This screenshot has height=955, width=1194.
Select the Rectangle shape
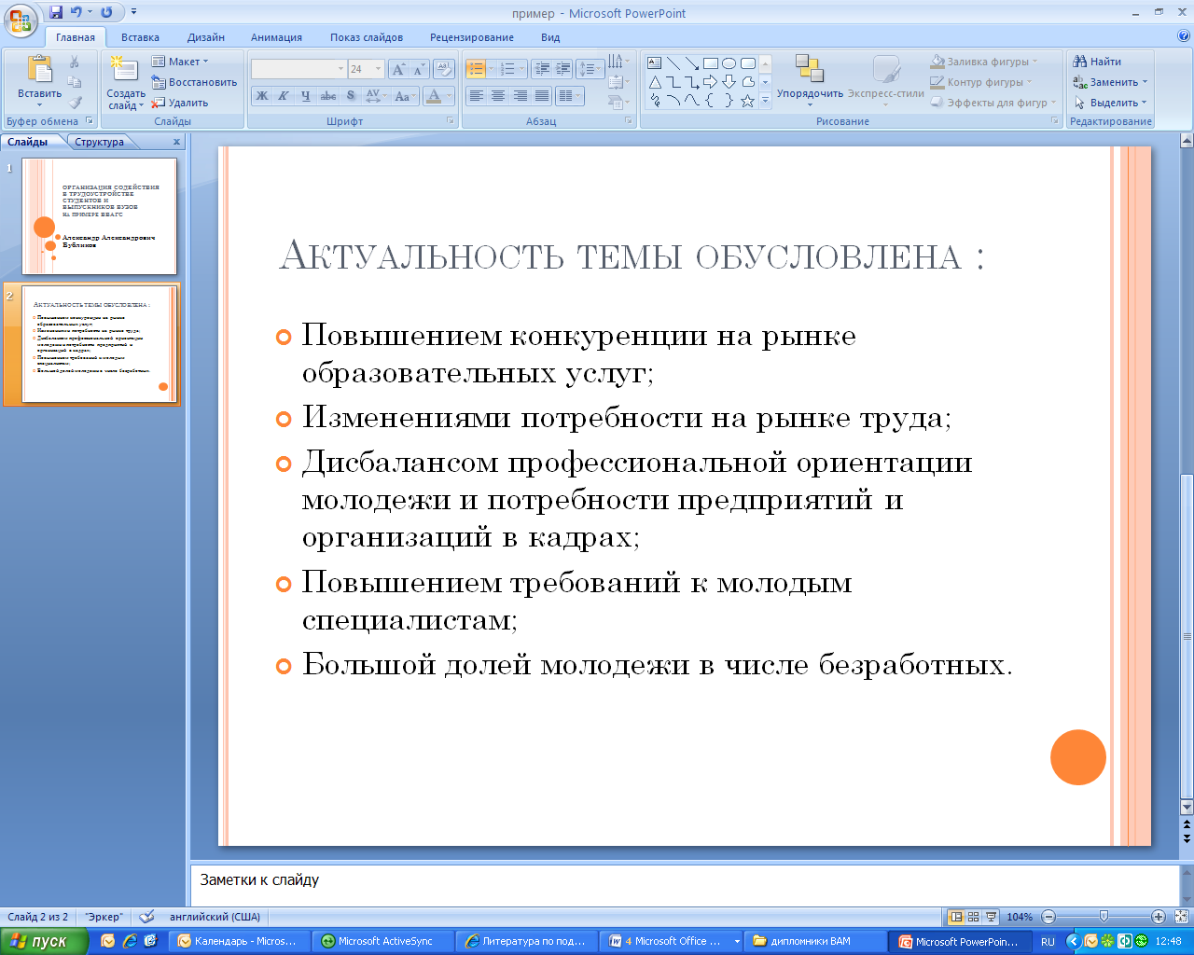click(711, 63)
